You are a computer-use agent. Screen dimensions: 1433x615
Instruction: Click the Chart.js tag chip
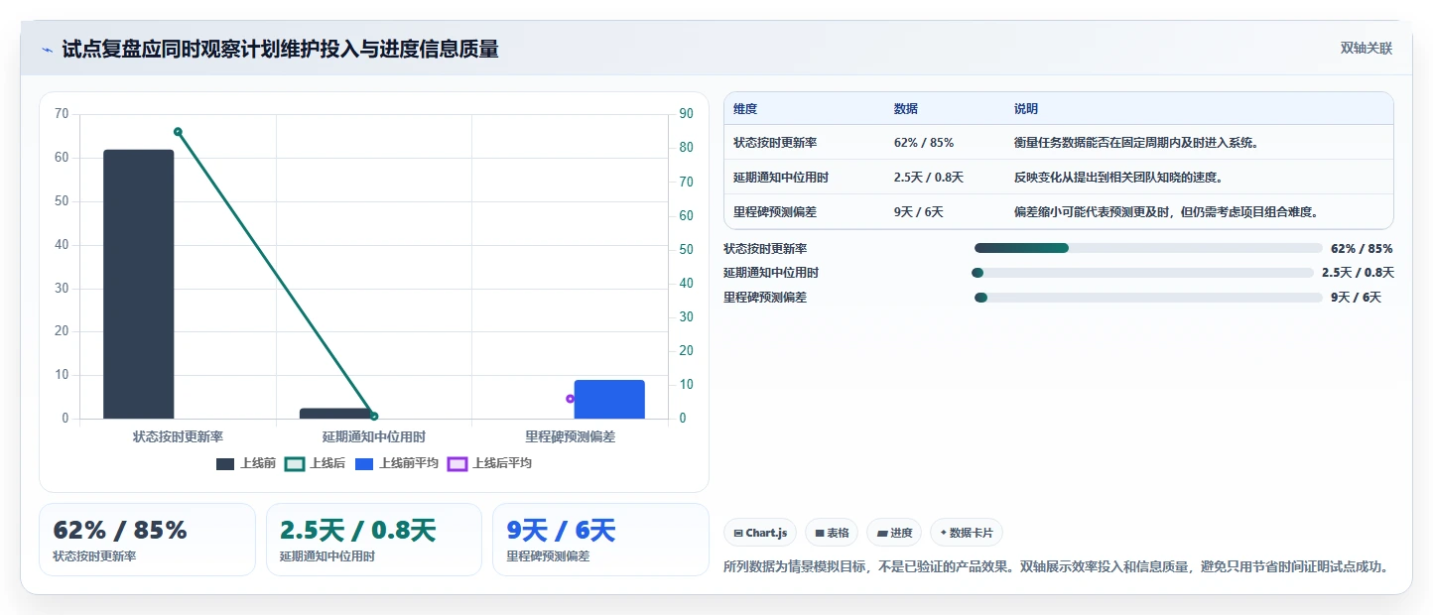click(760, 533)
